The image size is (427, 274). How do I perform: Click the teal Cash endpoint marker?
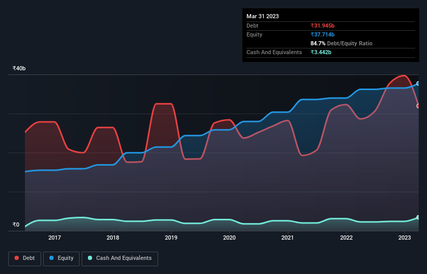pos(418,217)
